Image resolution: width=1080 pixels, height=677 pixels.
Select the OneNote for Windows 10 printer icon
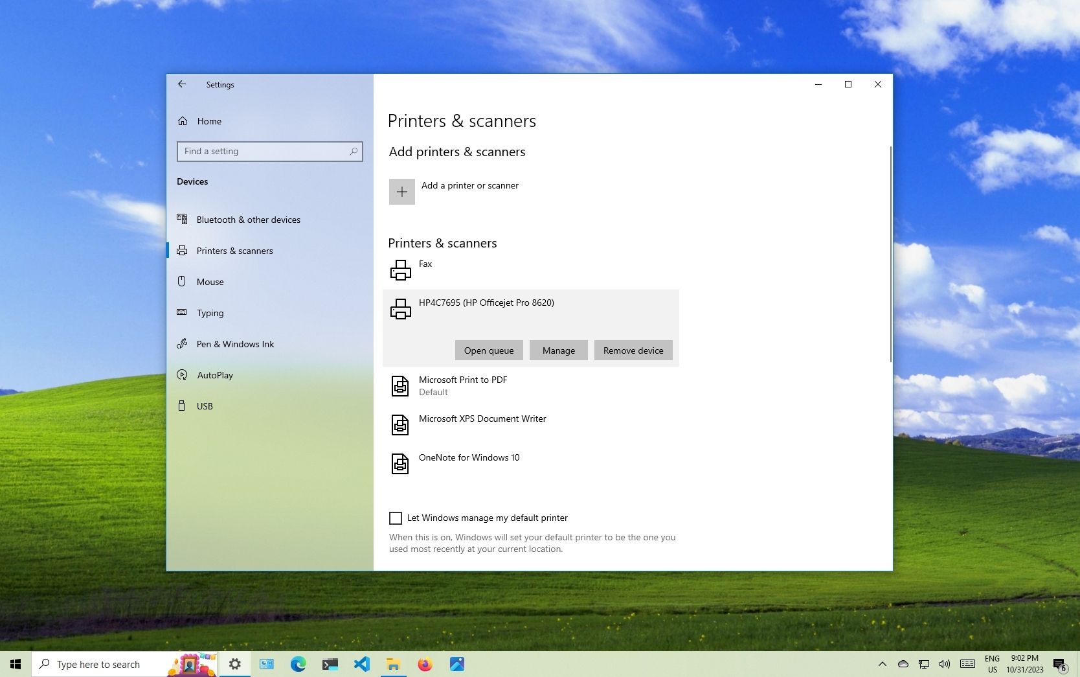(x=400, y=464)
